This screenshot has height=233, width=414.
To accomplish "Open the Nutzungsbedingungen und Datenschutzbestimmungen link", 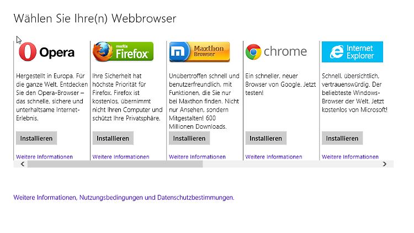I will pos(124,197).
